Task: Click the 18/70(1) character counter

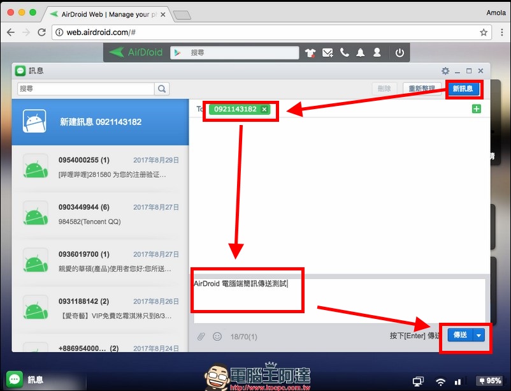Action: pyautogui.click(x=244, y=337)
